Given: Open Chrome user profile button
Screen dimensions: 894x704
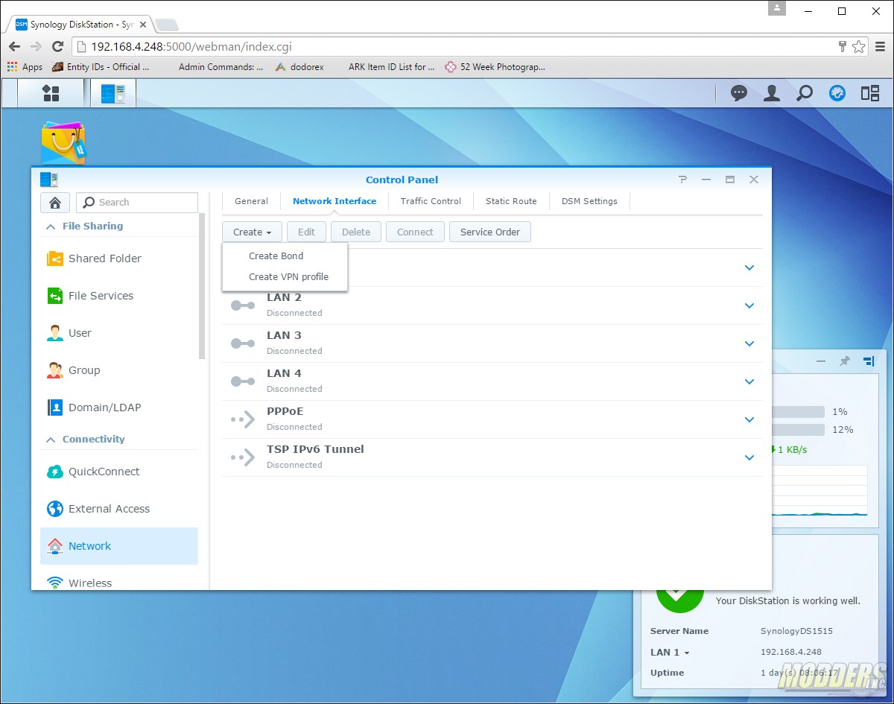Looking at the screenshot, I should point(778,8).
